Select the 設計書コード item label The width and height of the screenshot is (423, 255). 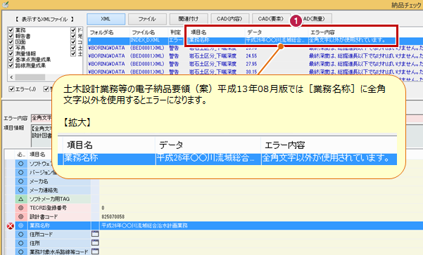(x=44, y=217)
